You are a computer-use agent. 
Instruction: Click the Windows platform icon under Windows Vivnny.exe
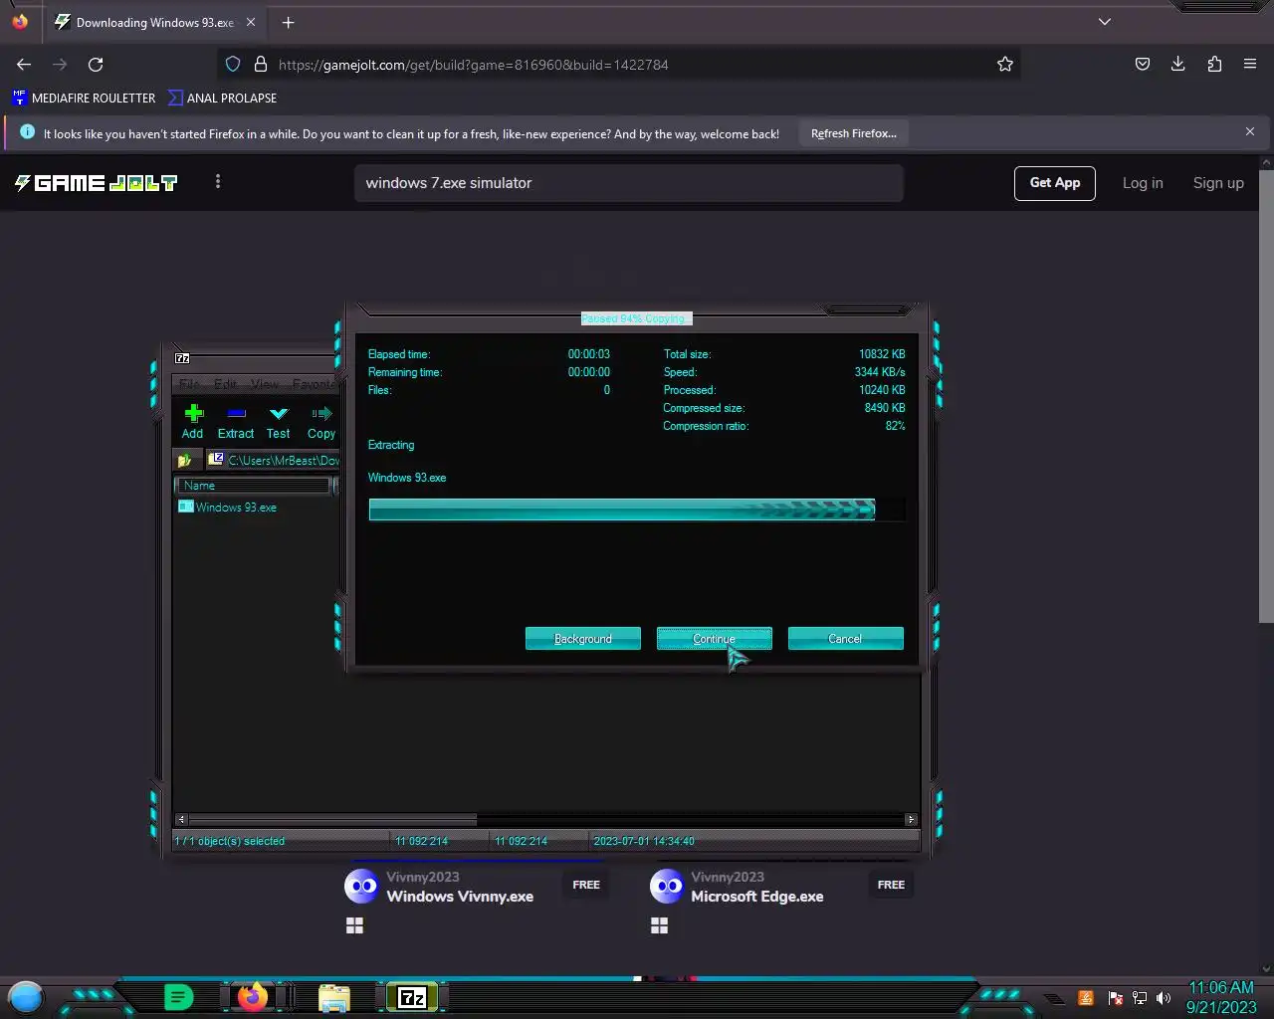point(354,926)
